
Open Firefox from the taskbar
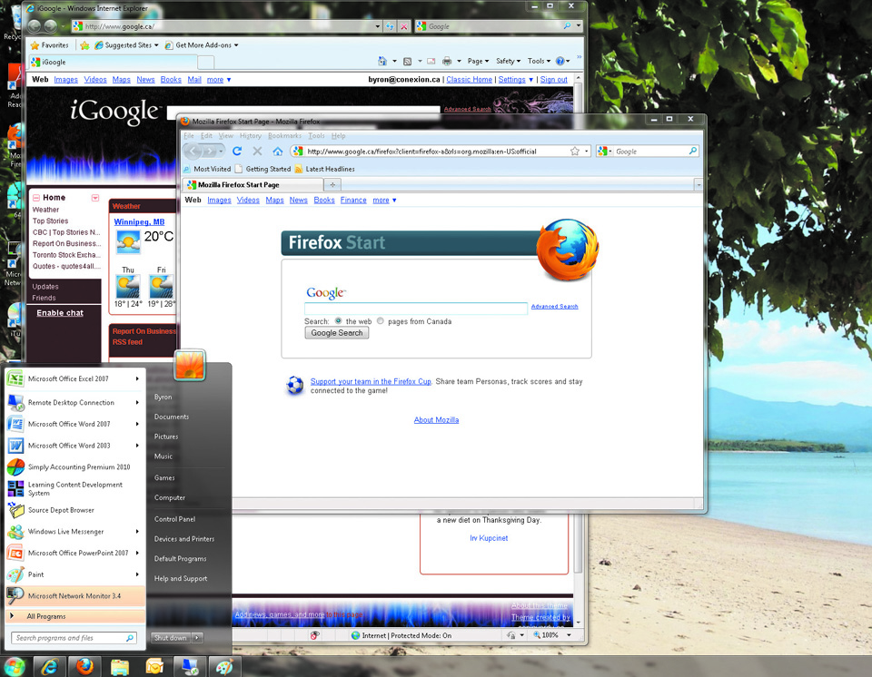pyautogui.click(x=85, y=666)
